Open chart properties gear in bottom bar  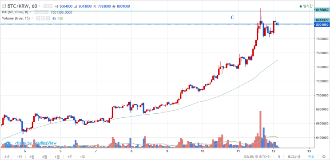pyautogui.click(x=324, y=156)
